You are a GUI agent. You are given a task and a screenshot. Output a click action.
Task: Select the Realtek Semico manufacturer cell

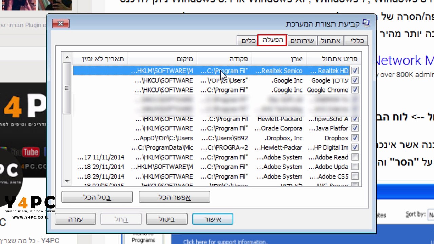point(279,71)
